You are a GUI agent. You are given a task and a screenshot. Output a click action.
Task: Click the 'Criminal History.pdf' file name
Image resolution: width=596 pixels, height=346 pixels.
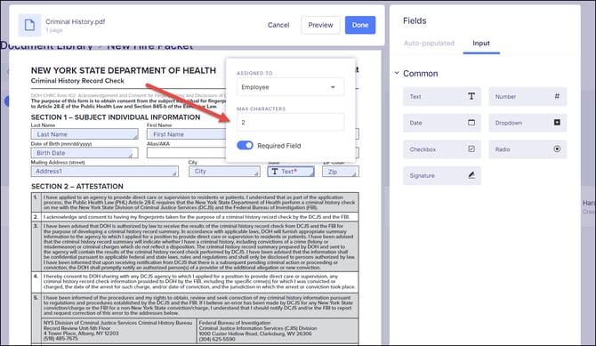point(76,21)
